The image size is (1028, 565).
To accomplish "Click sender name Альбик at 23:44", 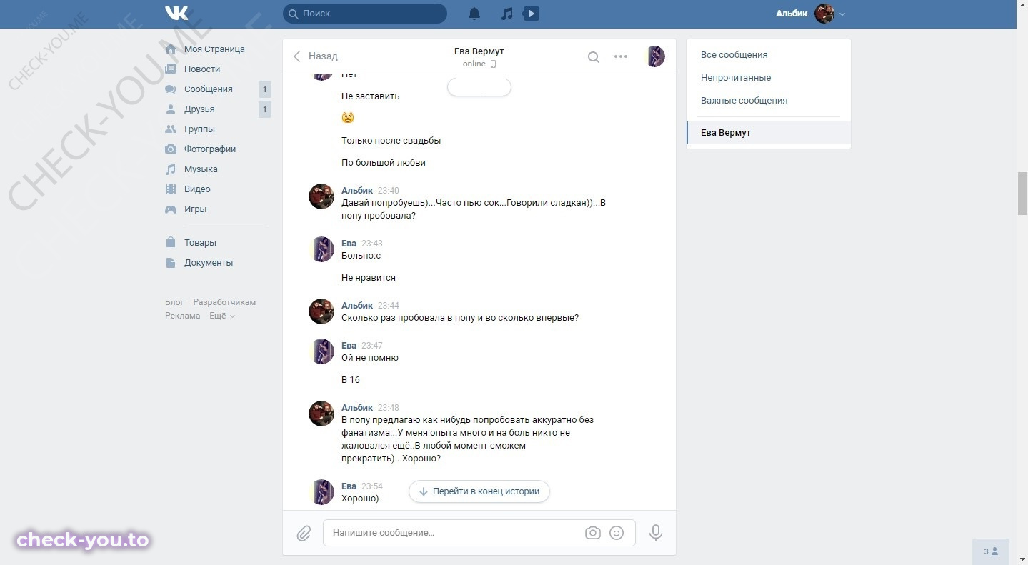I will tap(357, 306).
